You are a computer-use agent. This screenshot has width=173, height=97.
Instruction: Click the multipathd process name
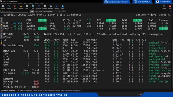click(x=156, y=56)
